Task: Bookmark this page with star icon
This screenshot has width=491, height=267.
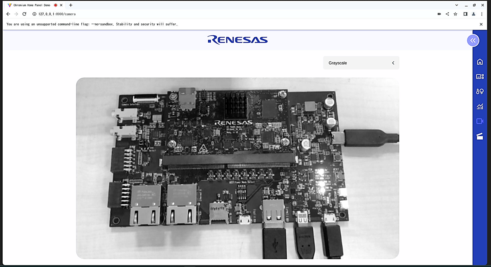Action: tap(455, 14)
